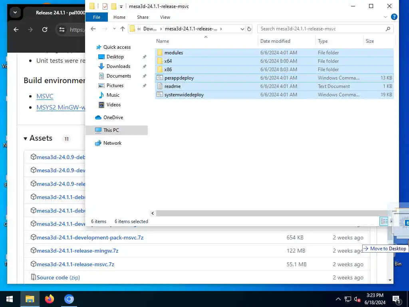Select the perappdeploy command script icon
The height and width of the screenshot is (307, 409).
[160, 78]
